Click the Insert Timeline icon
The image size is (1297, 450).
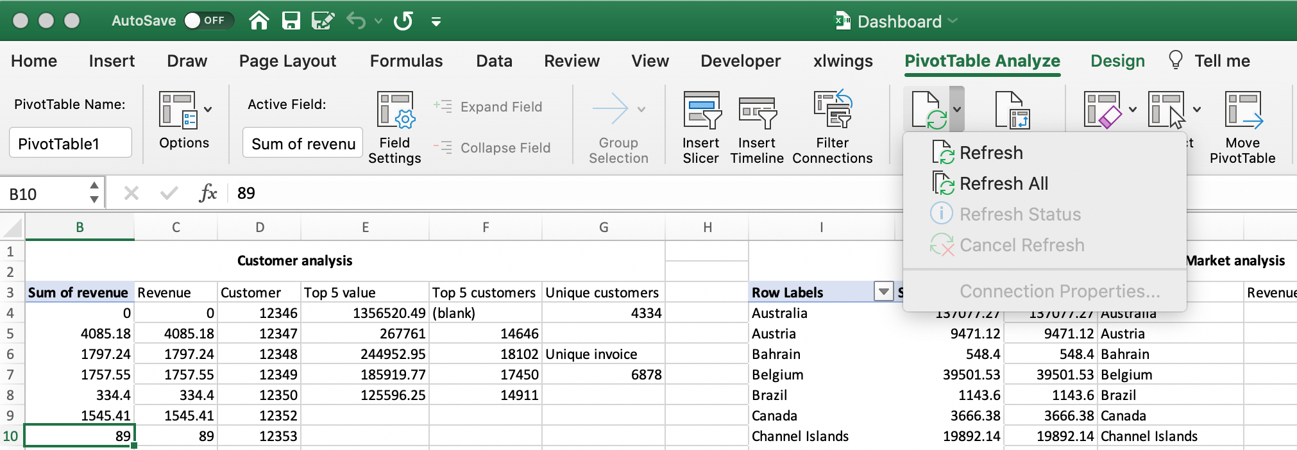click(757, 110)
